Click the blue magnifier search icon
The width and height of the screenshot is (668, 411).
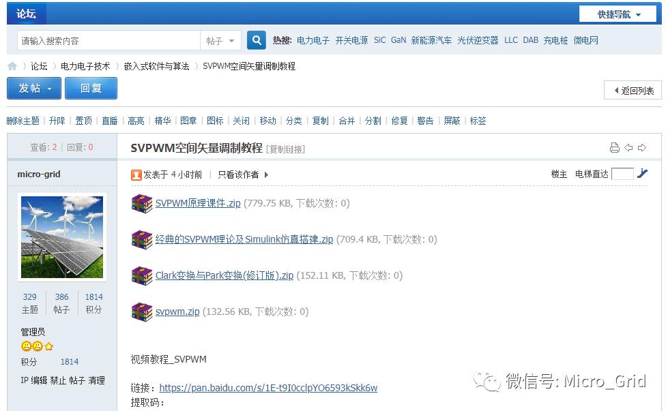[x=256, y=40]
